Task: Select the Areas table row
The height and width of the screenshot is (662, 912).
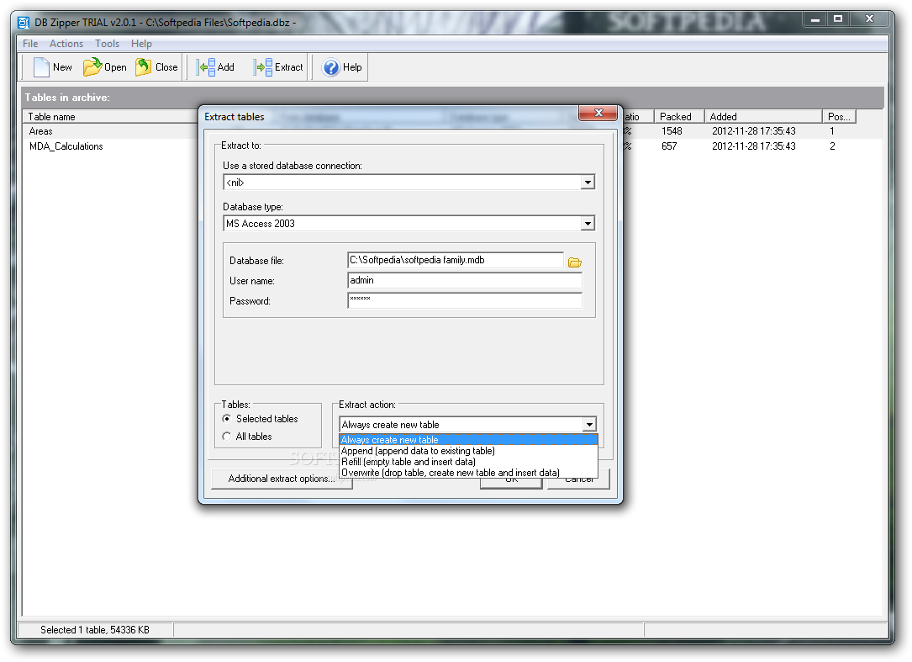Action: click(x=110, y=131)
